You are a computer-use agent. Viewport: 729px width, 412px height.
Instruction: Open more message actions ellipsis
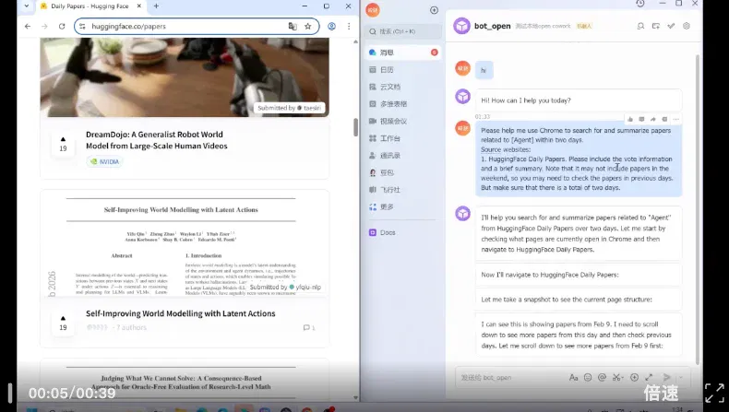[676, 120]
